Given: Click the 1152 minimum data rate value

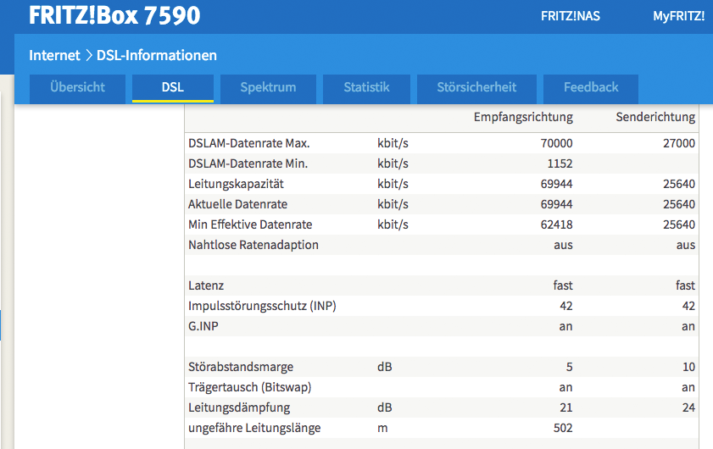Looking at the screenshot, I should pos(560,164).
